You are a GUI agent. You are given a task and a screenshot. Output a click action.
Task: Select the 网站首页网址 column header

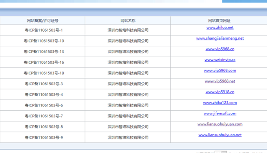coord(219,21)
